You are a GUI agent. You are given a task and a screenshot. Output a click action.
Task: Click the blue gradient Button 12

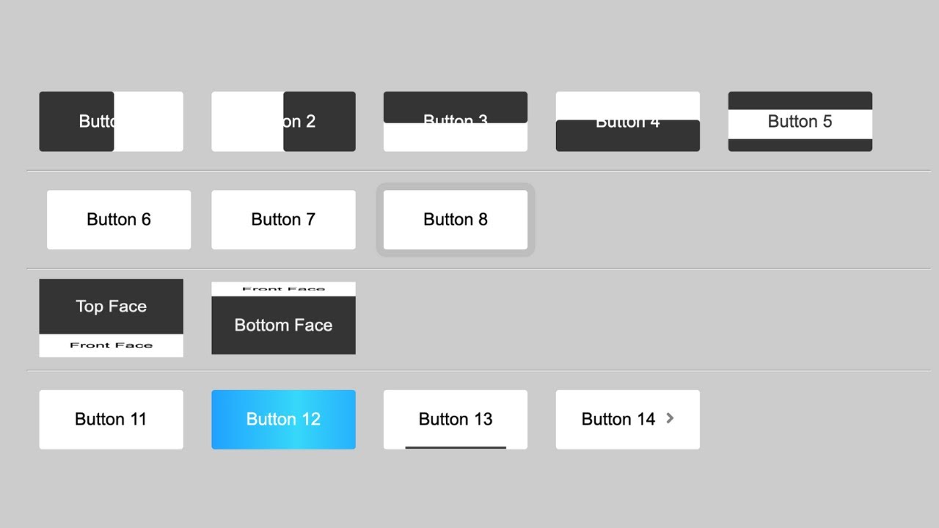pos(283,419)
